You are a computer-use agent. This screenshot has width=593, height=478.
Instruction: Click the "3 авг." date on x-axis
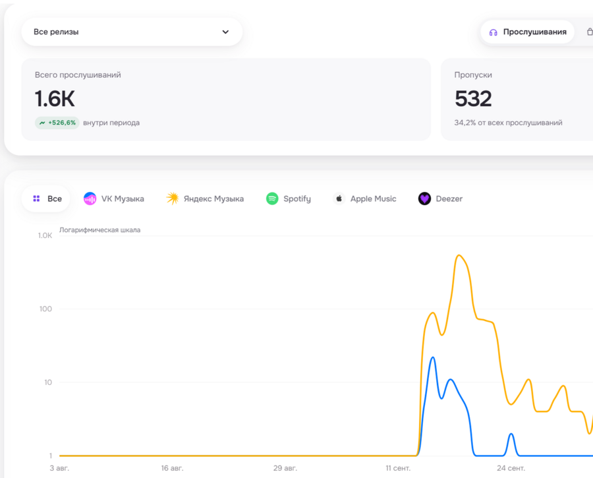pyautogui.click(x=59, y=468)
